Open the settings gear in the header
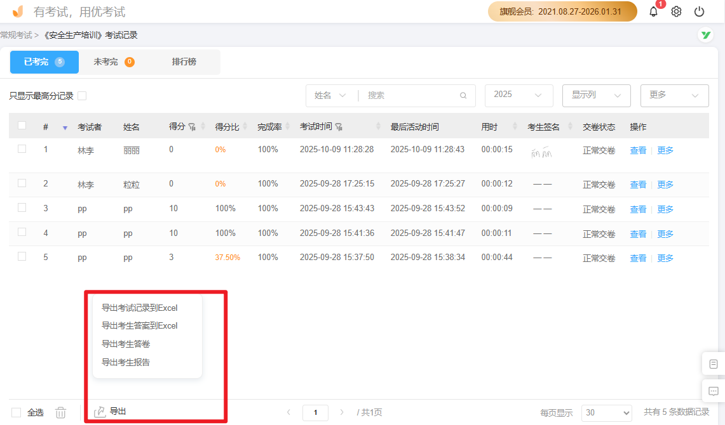Screen dimensions: 725x425 [x=675, y=11]
